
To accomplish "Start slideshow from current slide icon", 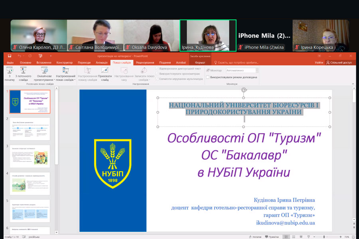I will (23, 71).
